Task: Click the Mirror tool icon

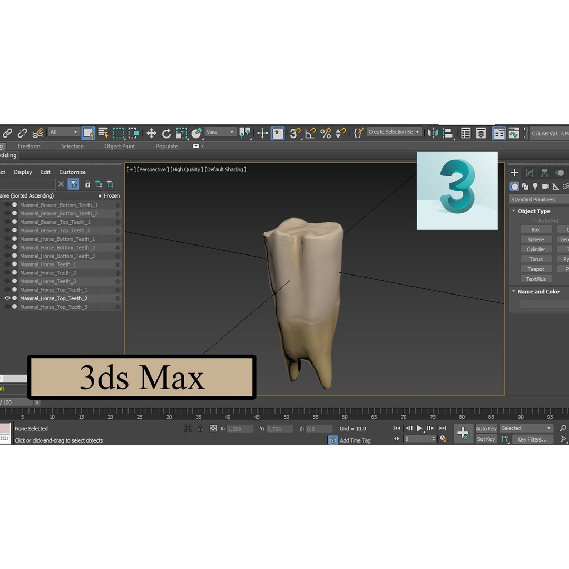Action: [433, 133]
